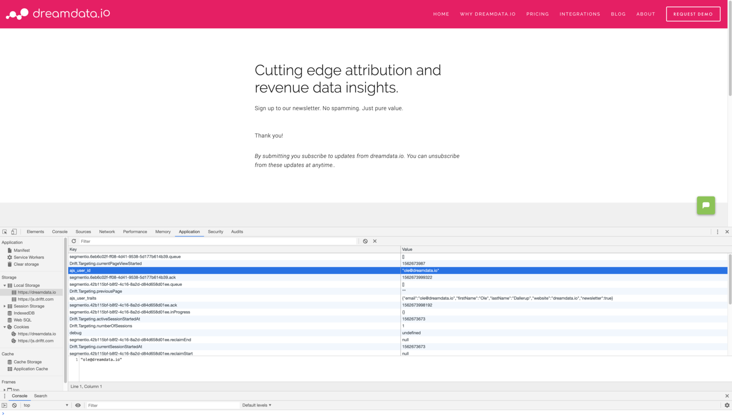Open console drawer more menu
732x417 pixels.
pos(4,396)
